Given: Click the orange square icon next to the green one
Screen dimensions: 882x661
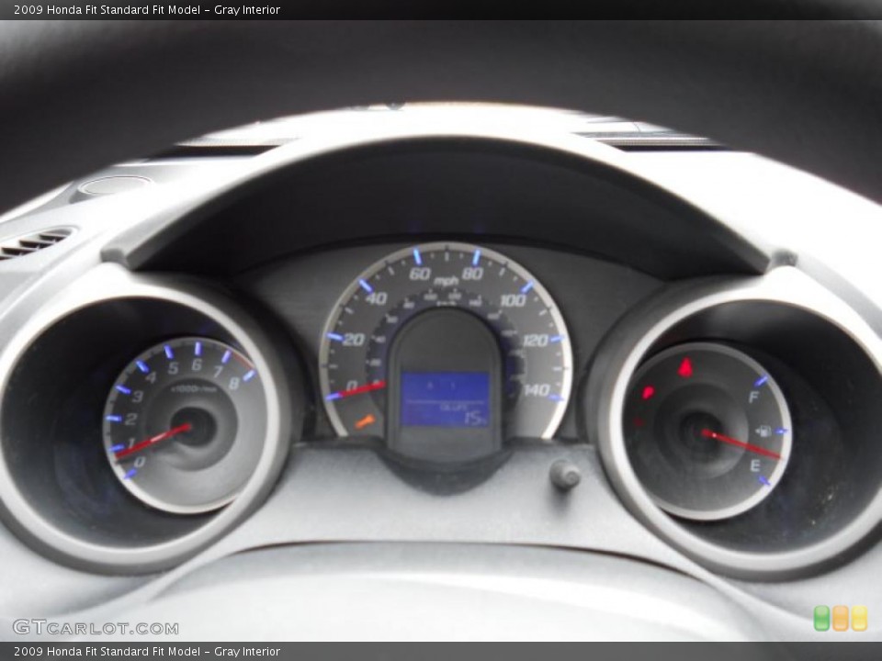Looking at the screenshot, I should pyautogui.click(x=841, y=618).
